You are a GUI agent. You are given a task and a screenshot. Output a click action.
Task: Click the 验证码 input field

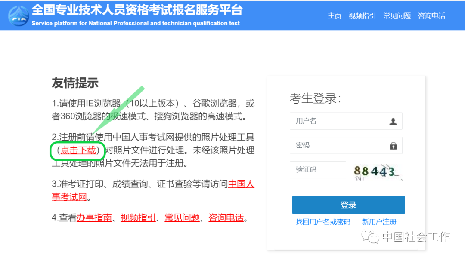coord(318,170)
